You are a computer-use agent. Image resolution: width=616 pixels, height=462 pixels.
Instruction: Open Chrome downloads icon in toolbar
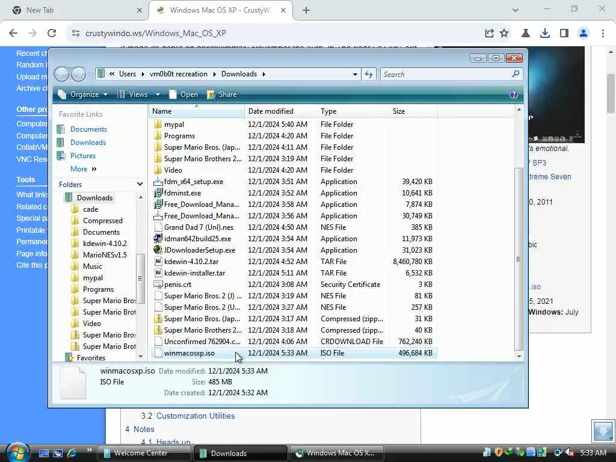545,33
